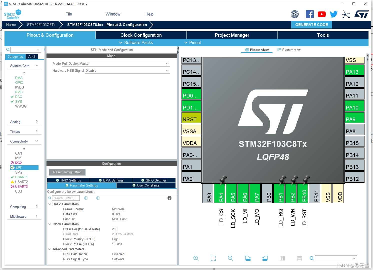Open the Software Packs dropdown
The height and width of the screenshot is (270, 373).
coord(136,42)
